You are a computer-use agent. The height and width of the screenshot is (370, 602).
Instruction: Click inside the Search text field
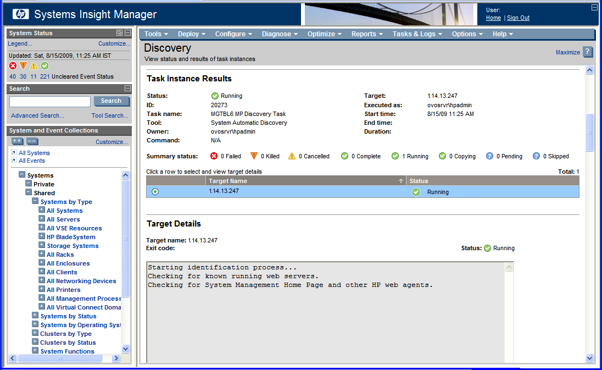coord(50,101)
